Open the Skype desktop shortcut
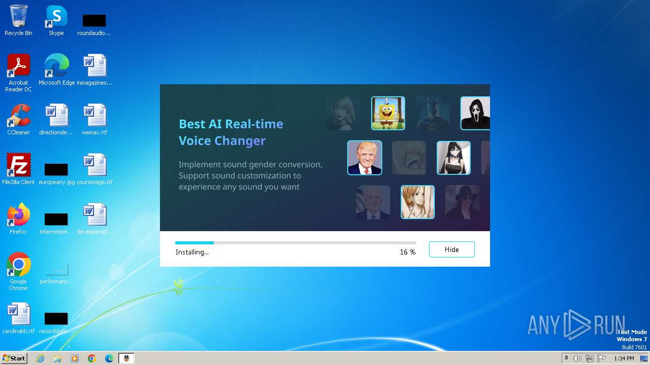This screenshot has height=365, width=650. coord(56,20)
